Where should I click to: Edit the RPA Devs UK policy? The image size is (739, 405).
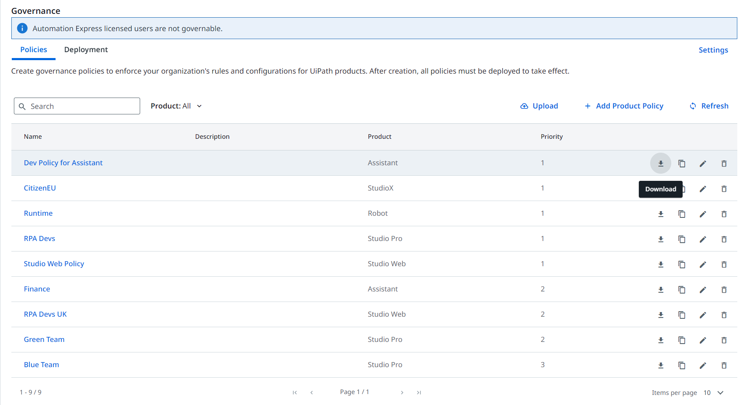703,315
